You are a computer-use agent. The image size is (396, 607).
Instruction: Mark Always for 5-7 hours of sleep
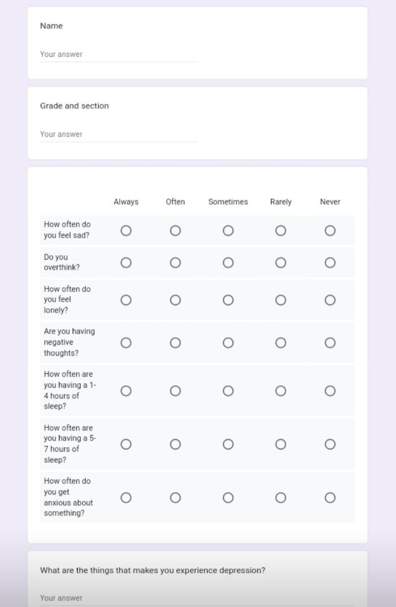coord(126,444)
